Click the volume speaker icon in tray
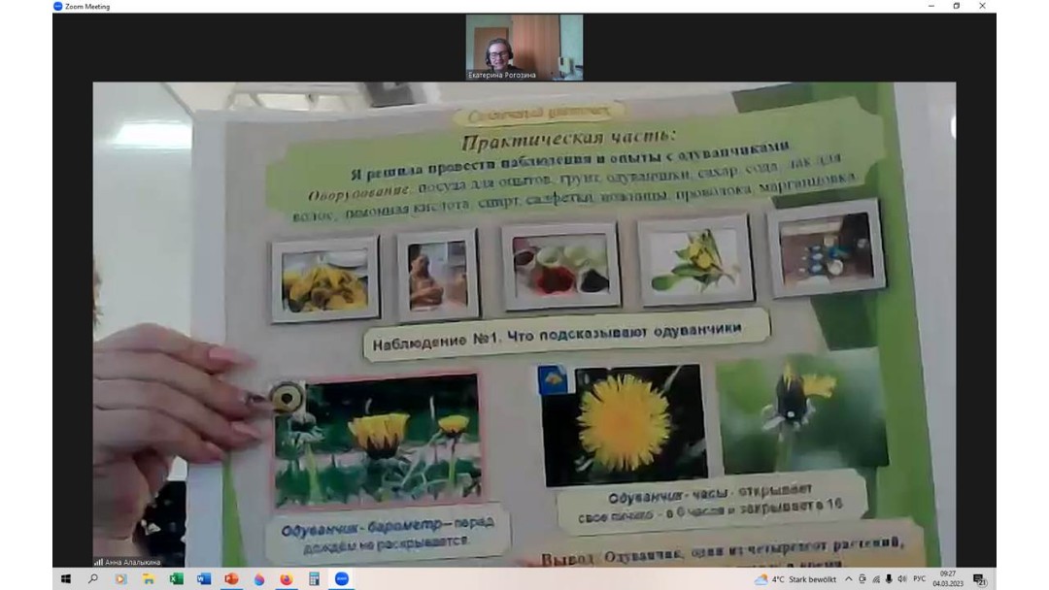Viewport: 1049px width, 590px height. 902,579
